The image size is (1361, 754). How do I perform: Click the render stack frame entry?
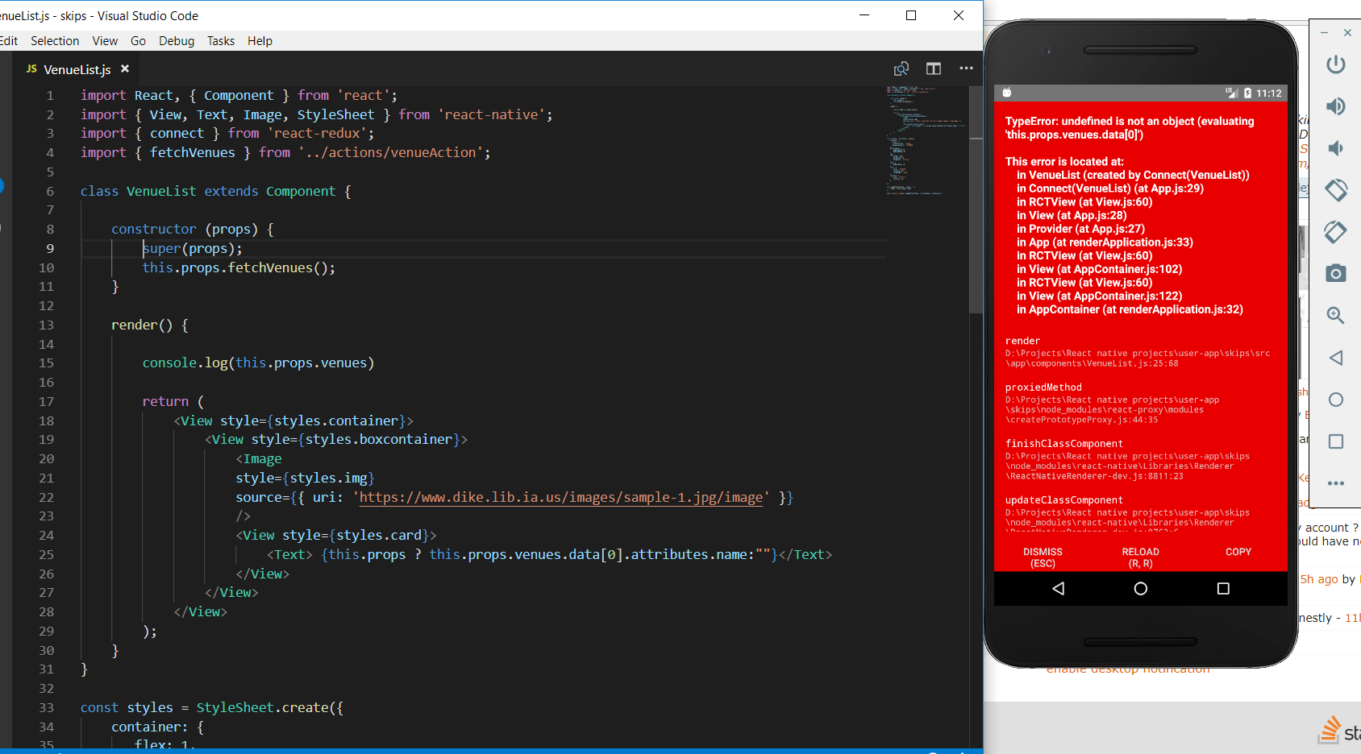(x=1138, y=352)
